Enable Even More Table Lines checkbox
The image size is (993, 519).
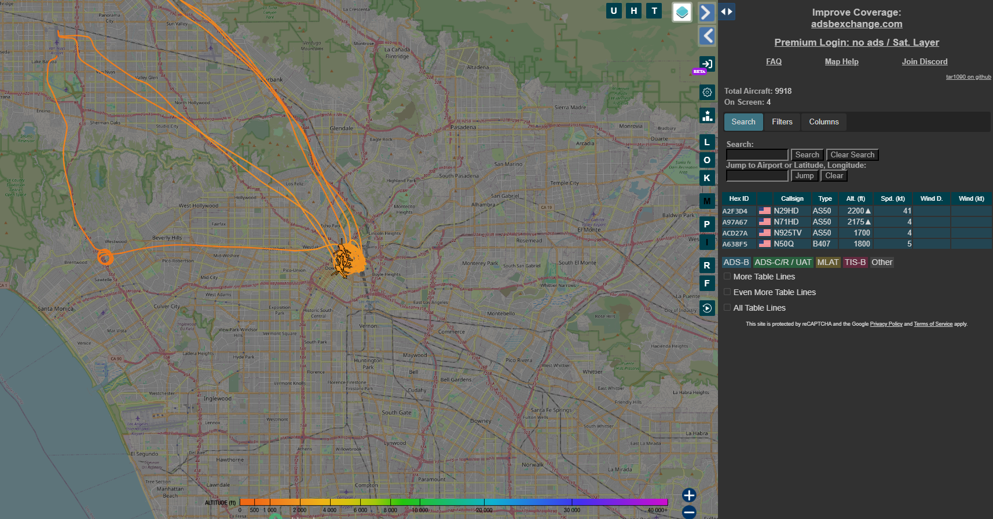[727, 292]
